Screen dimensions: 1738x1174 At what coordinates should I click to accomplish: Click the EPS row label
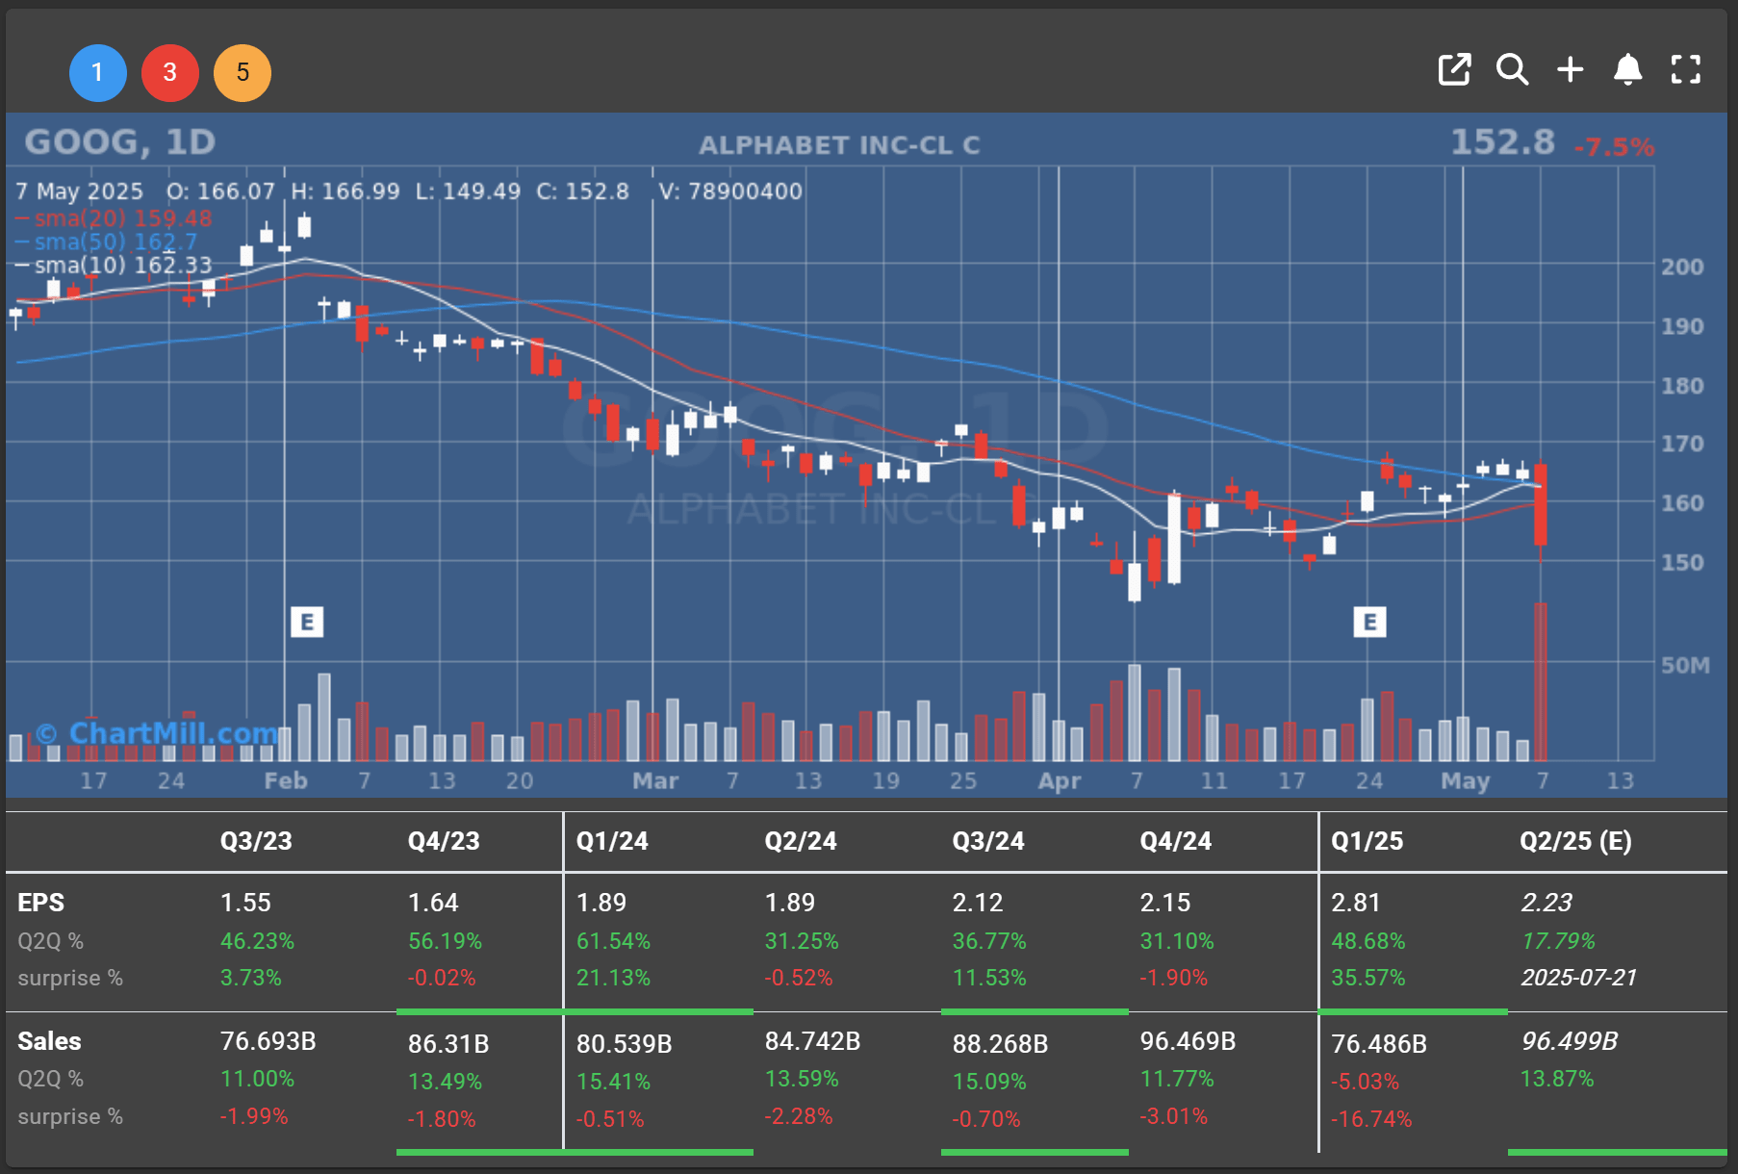point(41,903)
